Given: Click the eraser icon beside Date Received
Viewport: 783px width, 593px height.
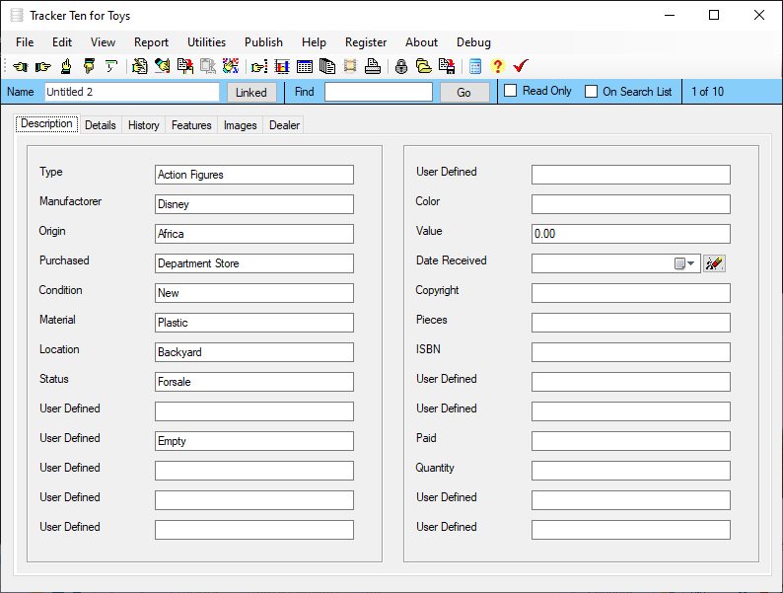Looking at the screenshot, I should click(x=714, y=263).
